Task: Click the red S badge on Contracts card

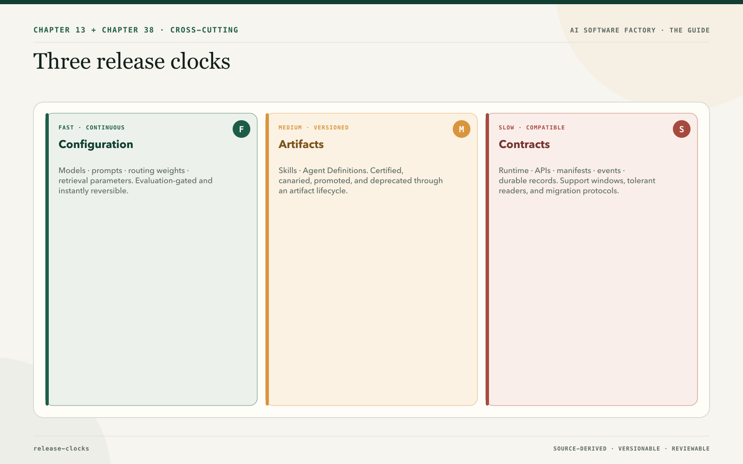Action: point(682,129)
